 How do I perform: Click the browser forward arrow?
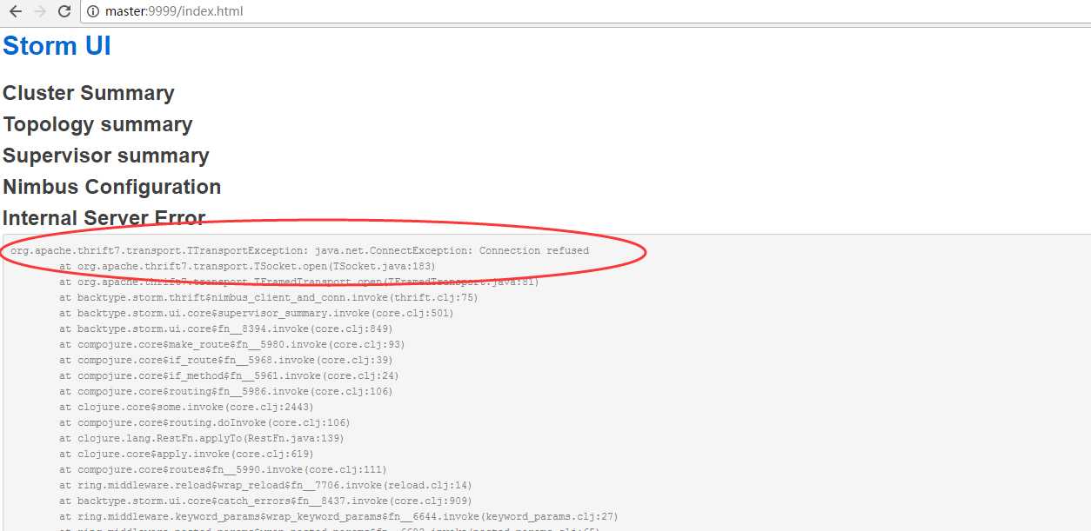[x=39, y=11]
